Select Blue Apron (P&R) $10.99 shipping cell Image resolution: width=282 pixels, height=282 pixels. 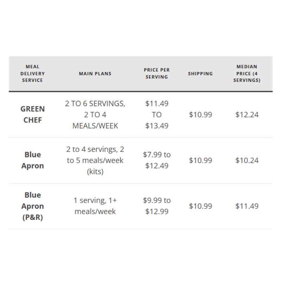[200, 206]
